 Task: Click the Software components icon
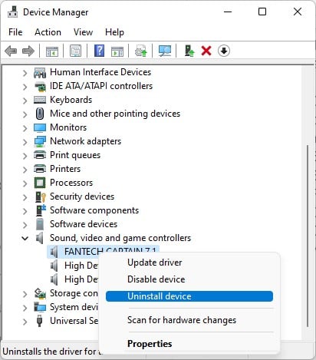click(x=41, y=210)
